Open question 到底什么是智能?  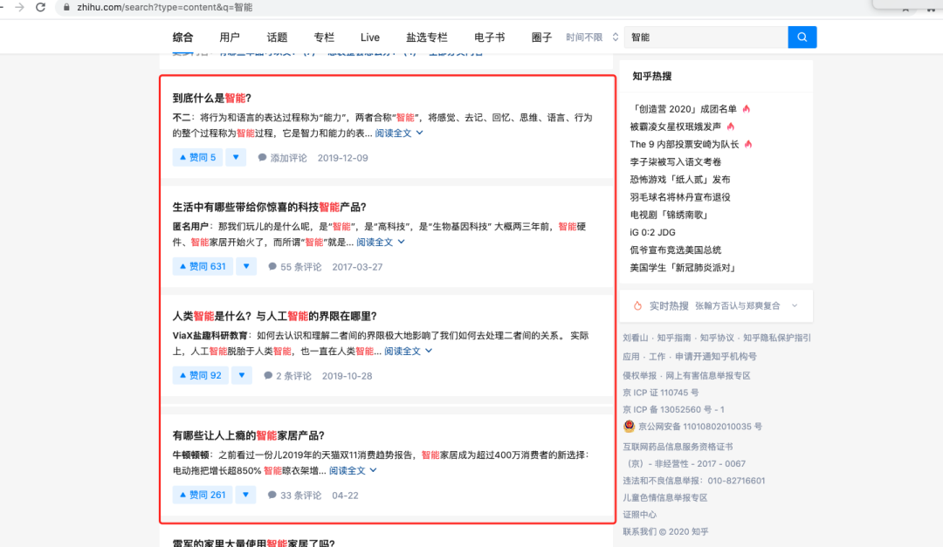point(211,98)
